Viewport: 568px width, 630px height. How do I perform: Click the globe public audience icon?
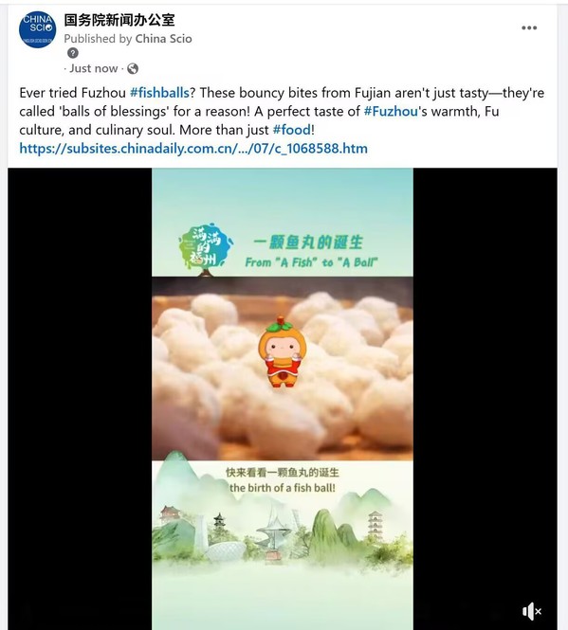pyautogui.click(x=133, y=69)
